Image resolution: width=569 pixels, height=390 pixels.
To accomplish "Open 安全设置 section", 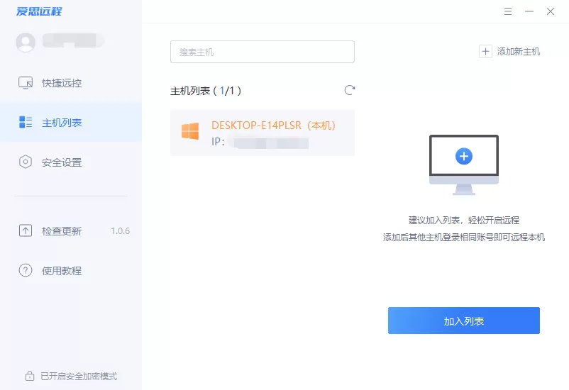I will click(71, 162).
